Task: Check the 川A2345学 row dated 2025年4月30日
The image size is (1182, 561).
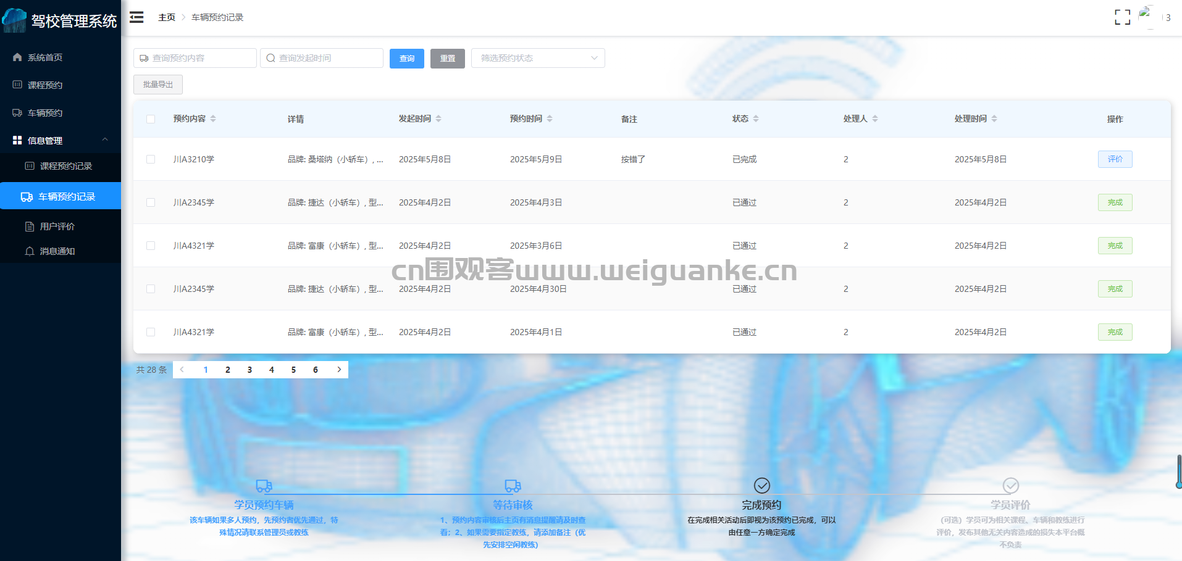Action: tap(151, 289)
